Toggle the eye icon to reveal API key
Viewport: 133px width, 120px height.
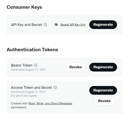pyautogui.click(x=56, y=25)
